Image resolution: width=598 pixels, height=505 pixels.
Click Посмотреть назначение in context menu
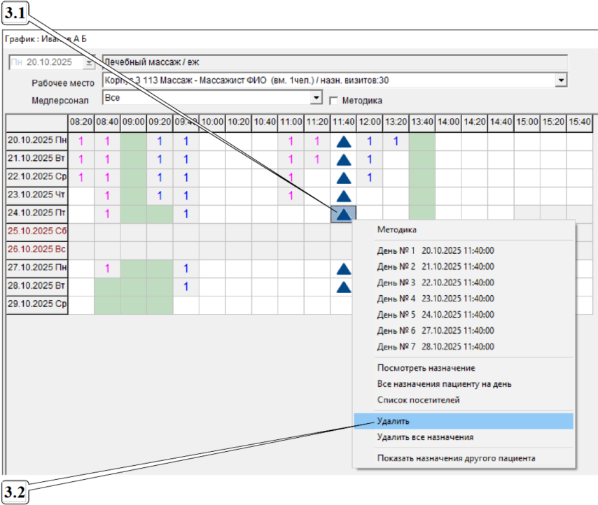[x=426, y=368]
